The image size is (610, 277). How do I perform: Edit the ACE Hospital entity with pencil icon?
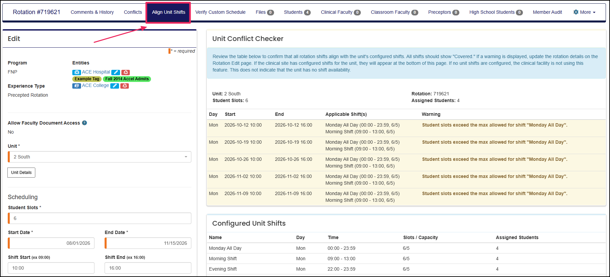pos(116,72)
